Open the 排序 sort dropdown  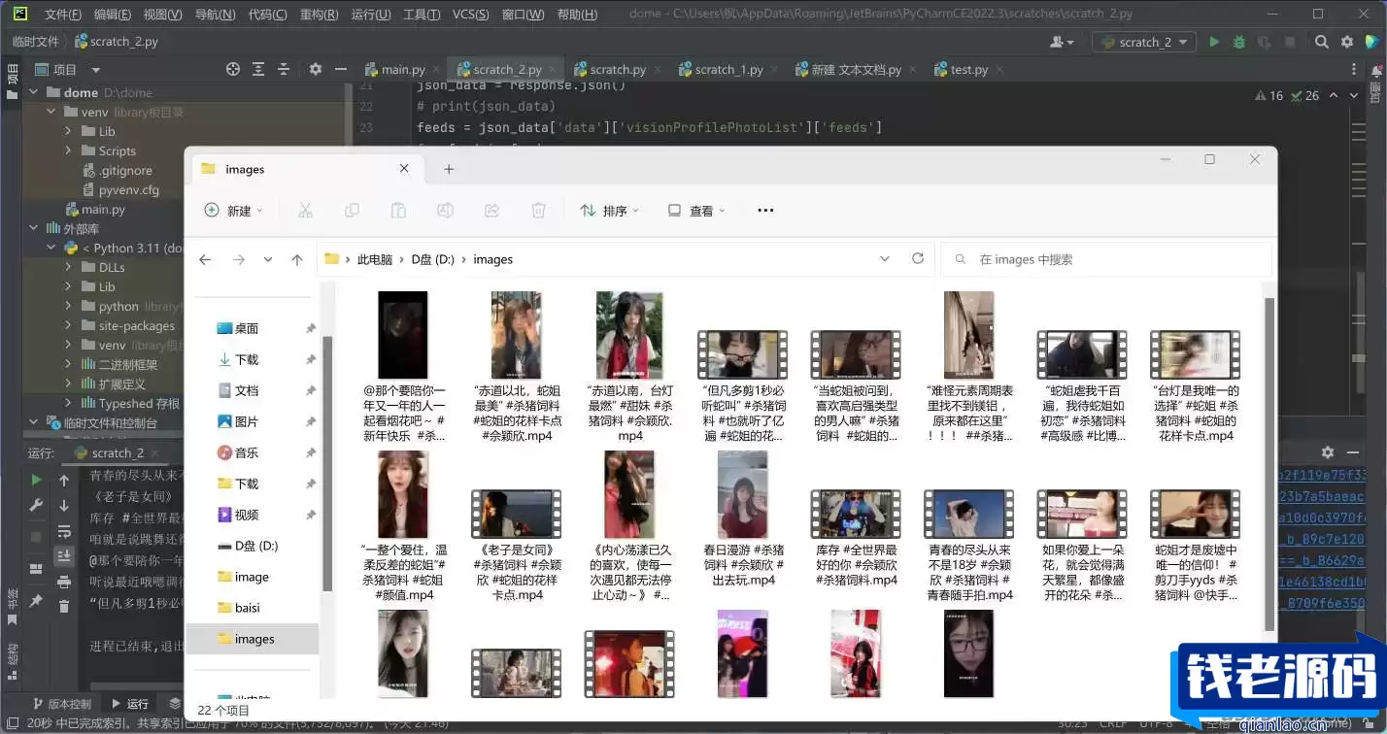[610, 211]
